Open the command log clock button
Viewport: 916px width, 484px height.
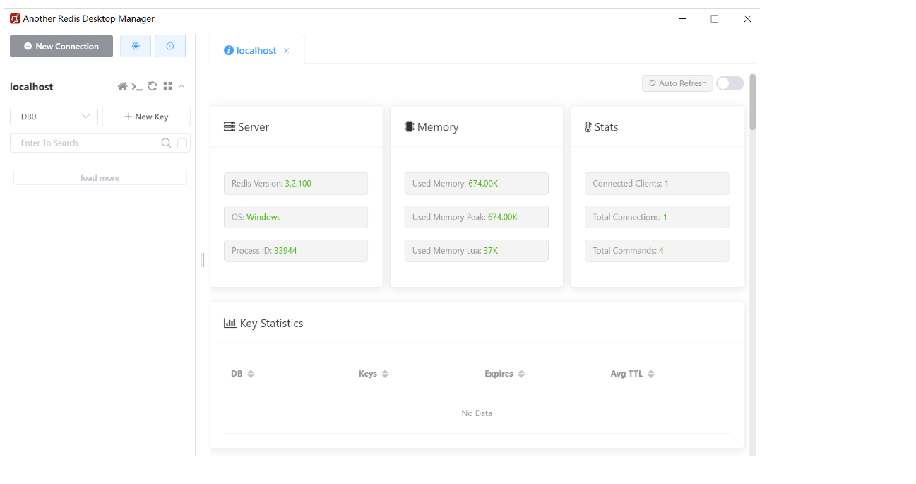pyautogui.click(x=170, y=46)
